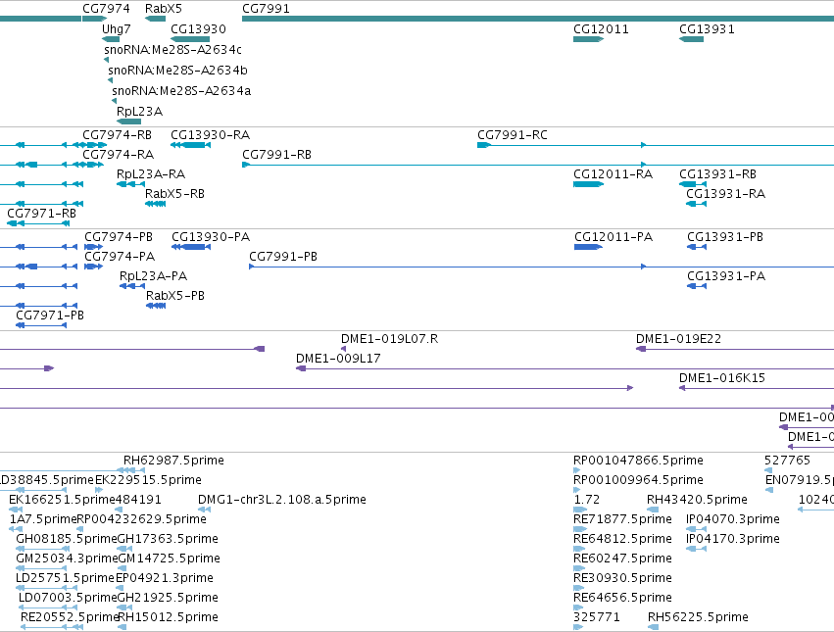The width and height of the screenshot is (834, 632).
Task: Click the CG12011 gene glyph bar
Action: (588, 39)
